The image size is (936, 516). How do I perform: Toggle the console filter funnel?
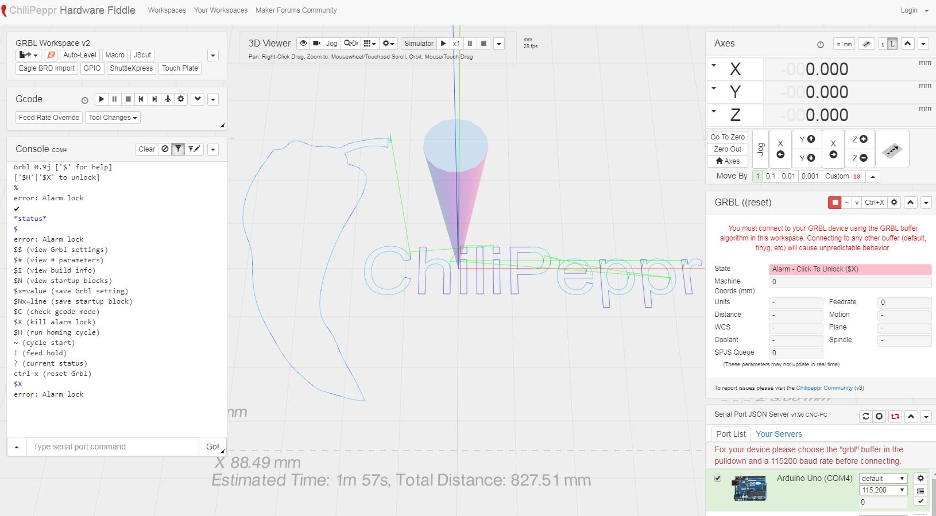pos(179,149)
